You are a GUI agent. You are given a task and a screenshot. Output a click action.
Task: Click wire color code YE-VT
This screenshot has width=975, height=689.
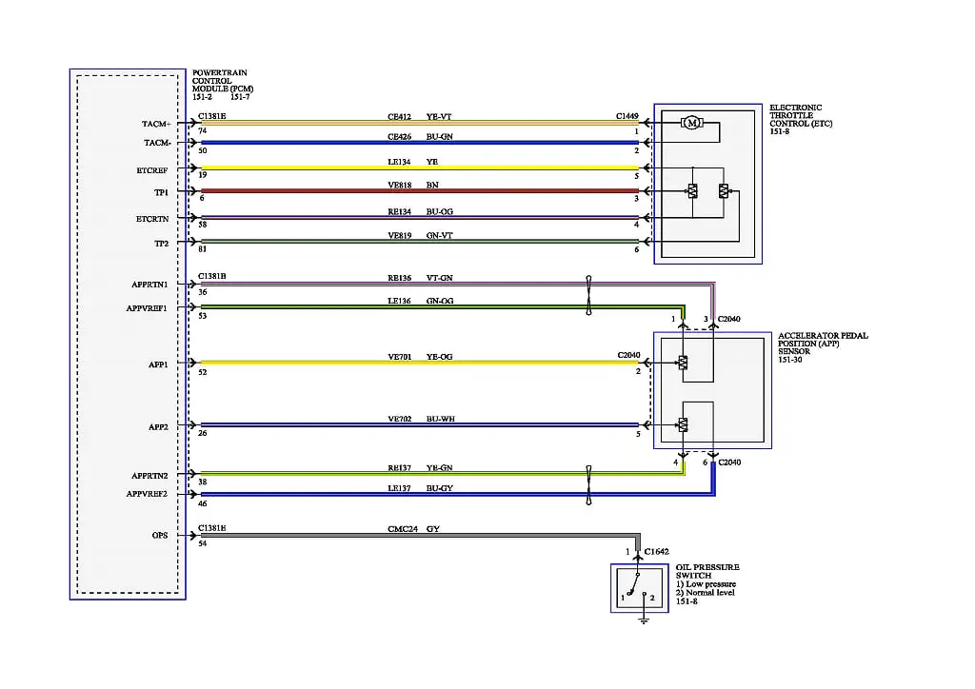click(439, 117)
